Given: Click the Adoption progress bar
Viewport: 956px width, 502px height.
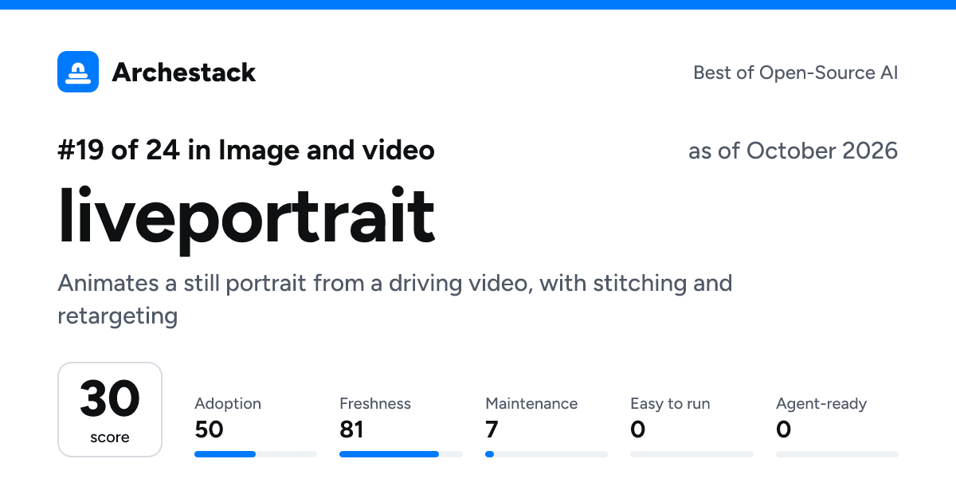Looking at the screenshot, I should tap(256, 454).
